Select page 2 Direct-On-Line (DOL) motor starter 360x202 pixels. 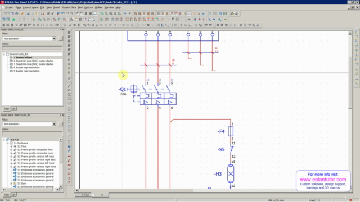33,61
